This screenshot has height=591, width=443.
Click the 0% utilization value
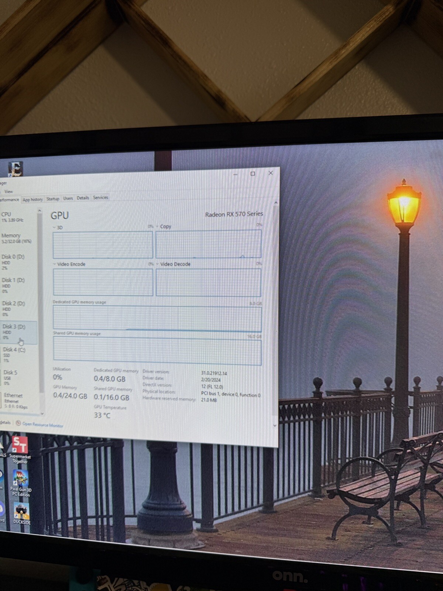click(x=58, y=377)
